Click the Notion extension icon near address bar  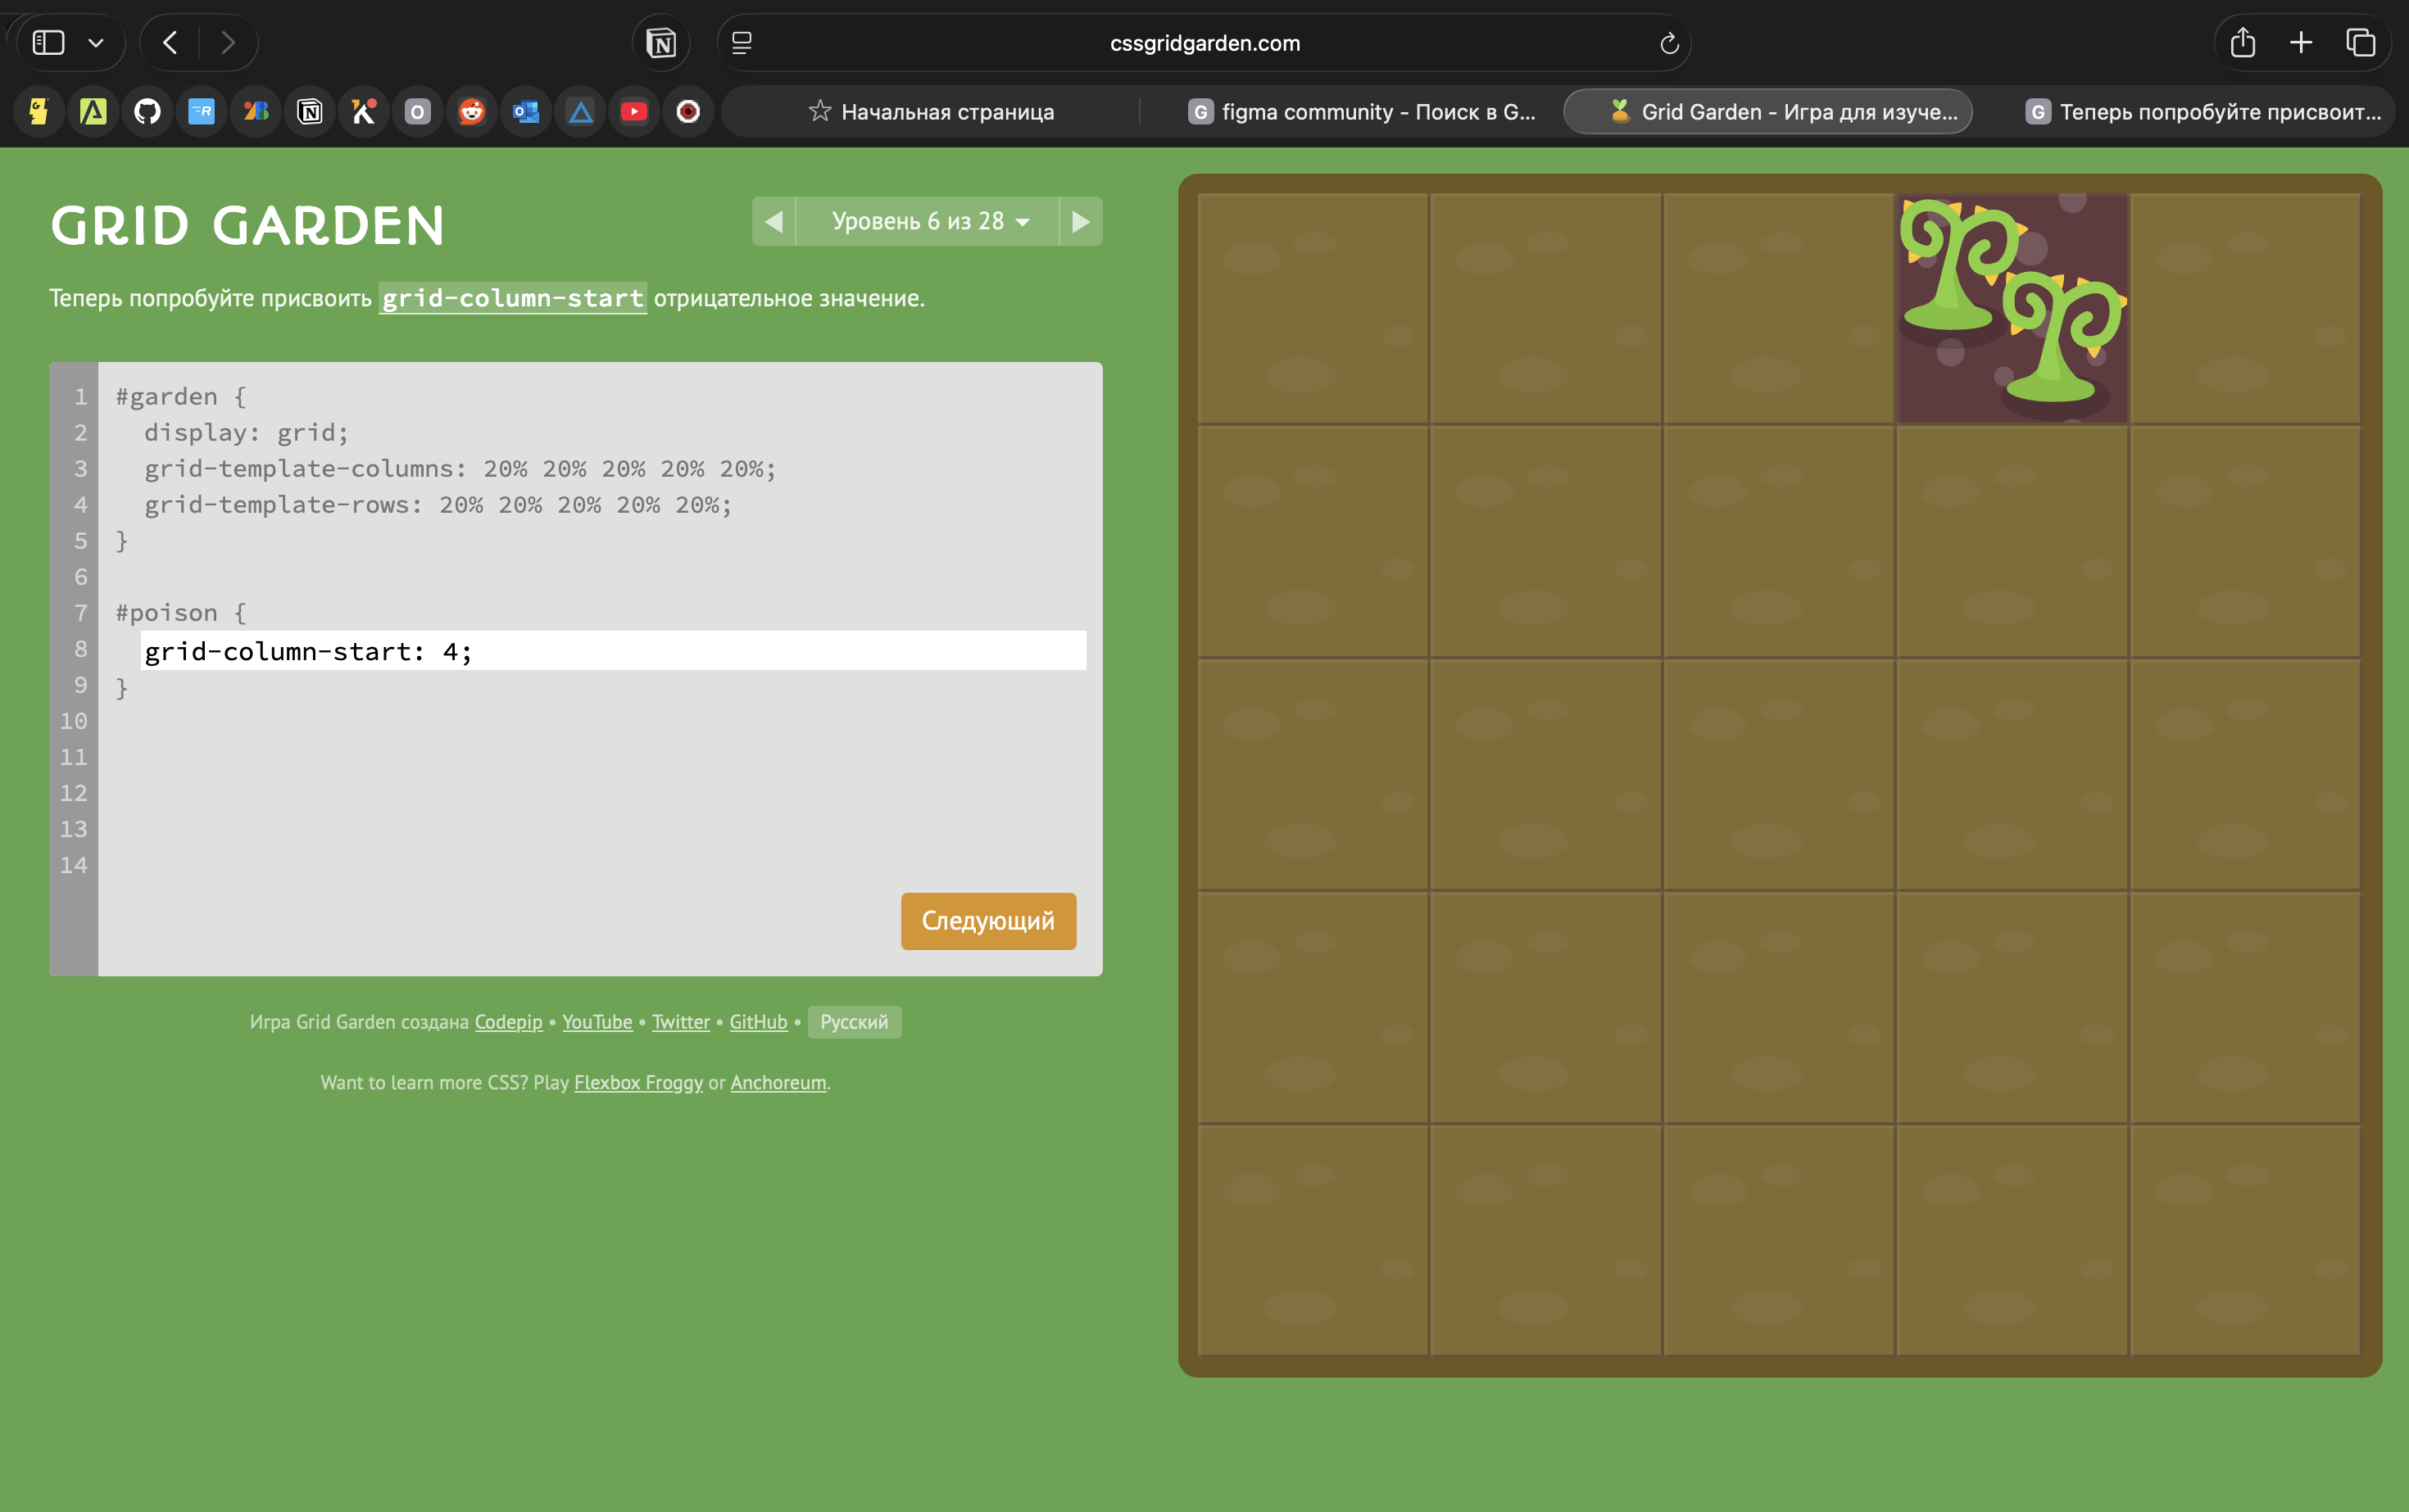661,43
